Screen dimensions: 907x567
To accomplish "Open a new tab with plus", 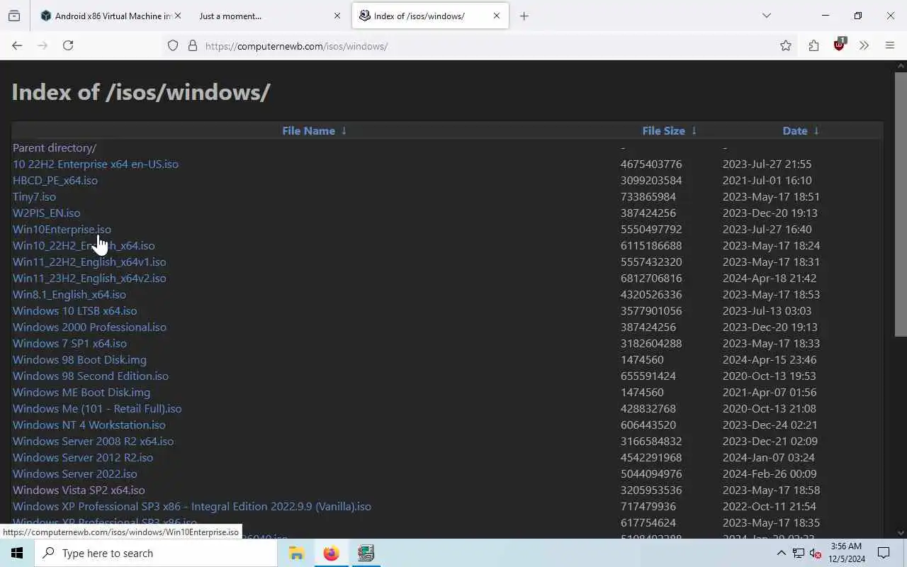I will pyautogui.click(x=524, y=16).
